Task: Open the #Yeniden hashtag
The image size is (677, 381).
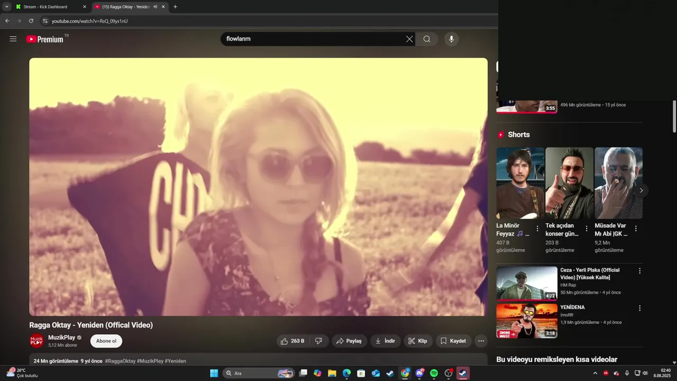Action: pyautogui.click(x=175, y=361)
